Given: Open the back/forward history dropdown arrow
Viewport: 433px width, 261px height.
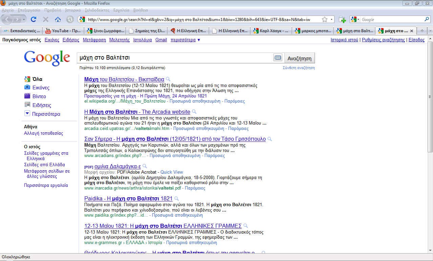Looking at the screenshot, I should point(24,19).
